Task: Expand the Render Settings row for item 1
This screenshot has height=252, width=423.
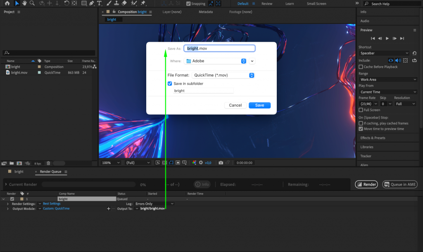Action: tap(7, 203)
